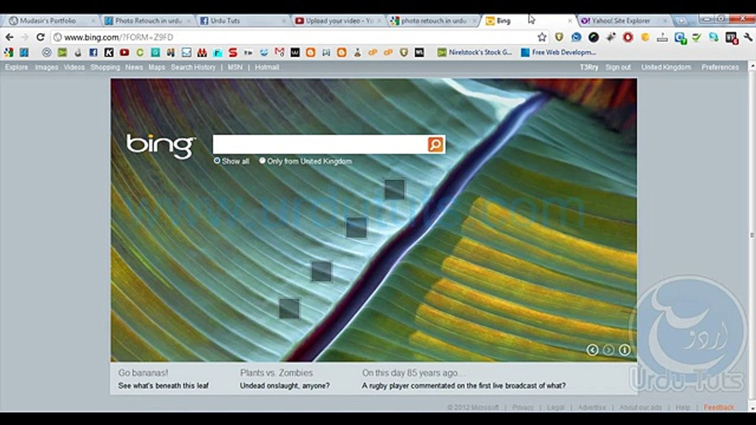756x425 pixels.
Task: Switch to the Urdu Tuts Facebook tab
Action: (x=242, y=21)
